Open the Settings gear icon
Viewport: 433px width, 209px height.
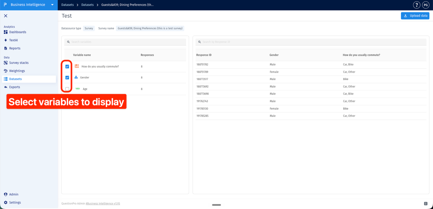pos(6,202)
